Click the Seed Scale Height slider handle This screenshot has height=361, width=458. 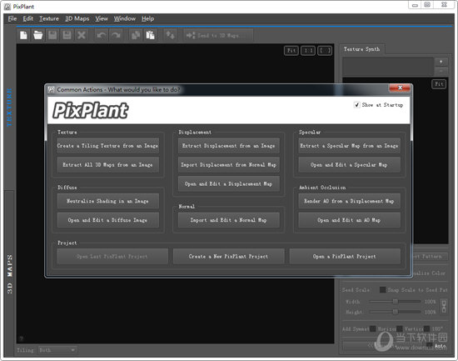[x=396, y=312]
